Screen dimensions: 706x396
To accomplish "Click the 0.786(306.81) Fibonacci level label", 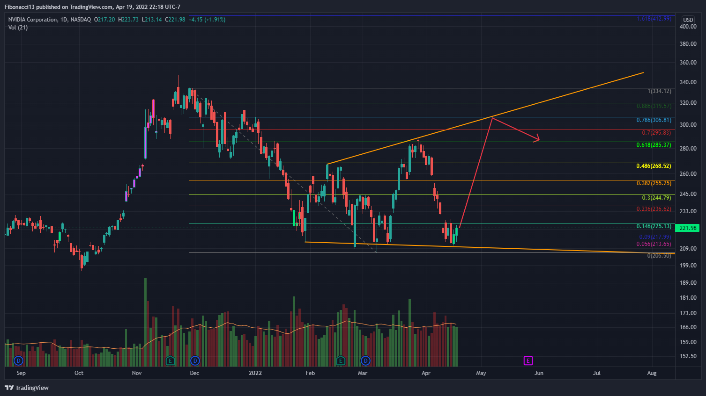I will (x=654, y=120).
